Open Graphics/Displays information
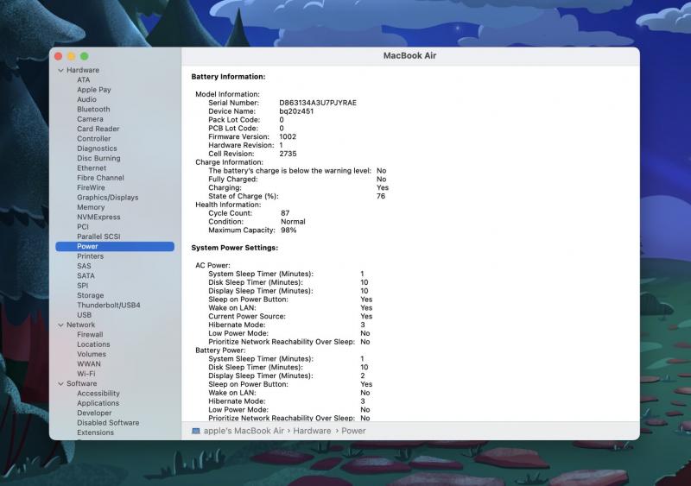691x486 pixels. click(x=107, y=198)
